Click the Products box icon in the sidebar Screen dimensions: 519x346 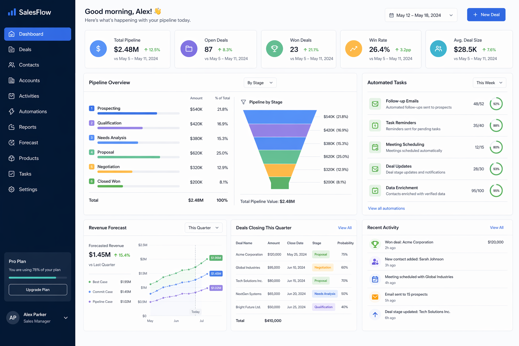click(11, 158)
